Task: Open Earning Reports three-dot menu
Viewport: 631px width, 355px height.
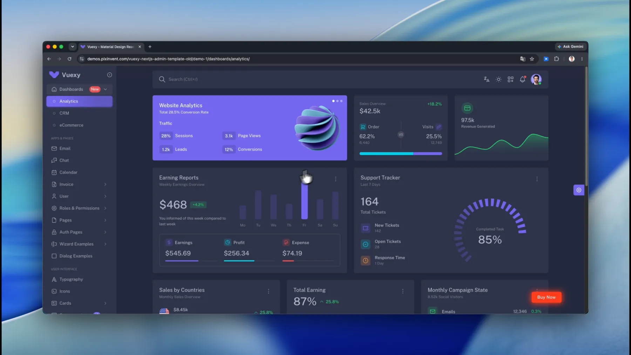Action: [335, 179]
